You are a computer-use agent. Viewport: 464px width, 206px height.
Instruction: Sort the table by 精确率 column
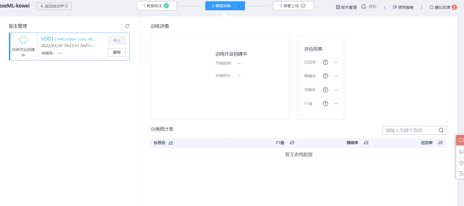[366, 143]
